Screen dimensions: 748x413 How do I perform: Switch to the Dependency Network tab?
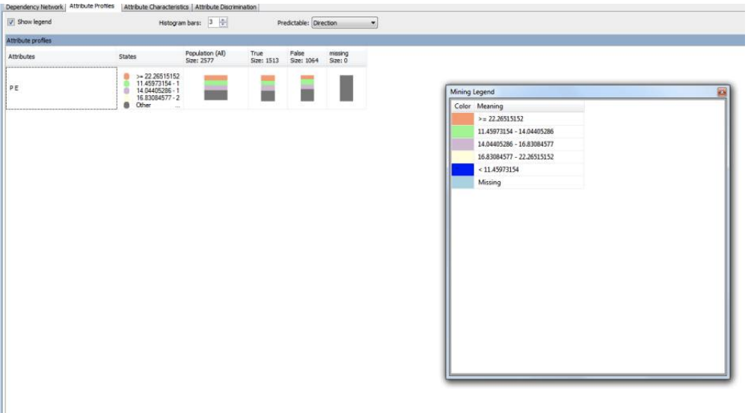34,7
